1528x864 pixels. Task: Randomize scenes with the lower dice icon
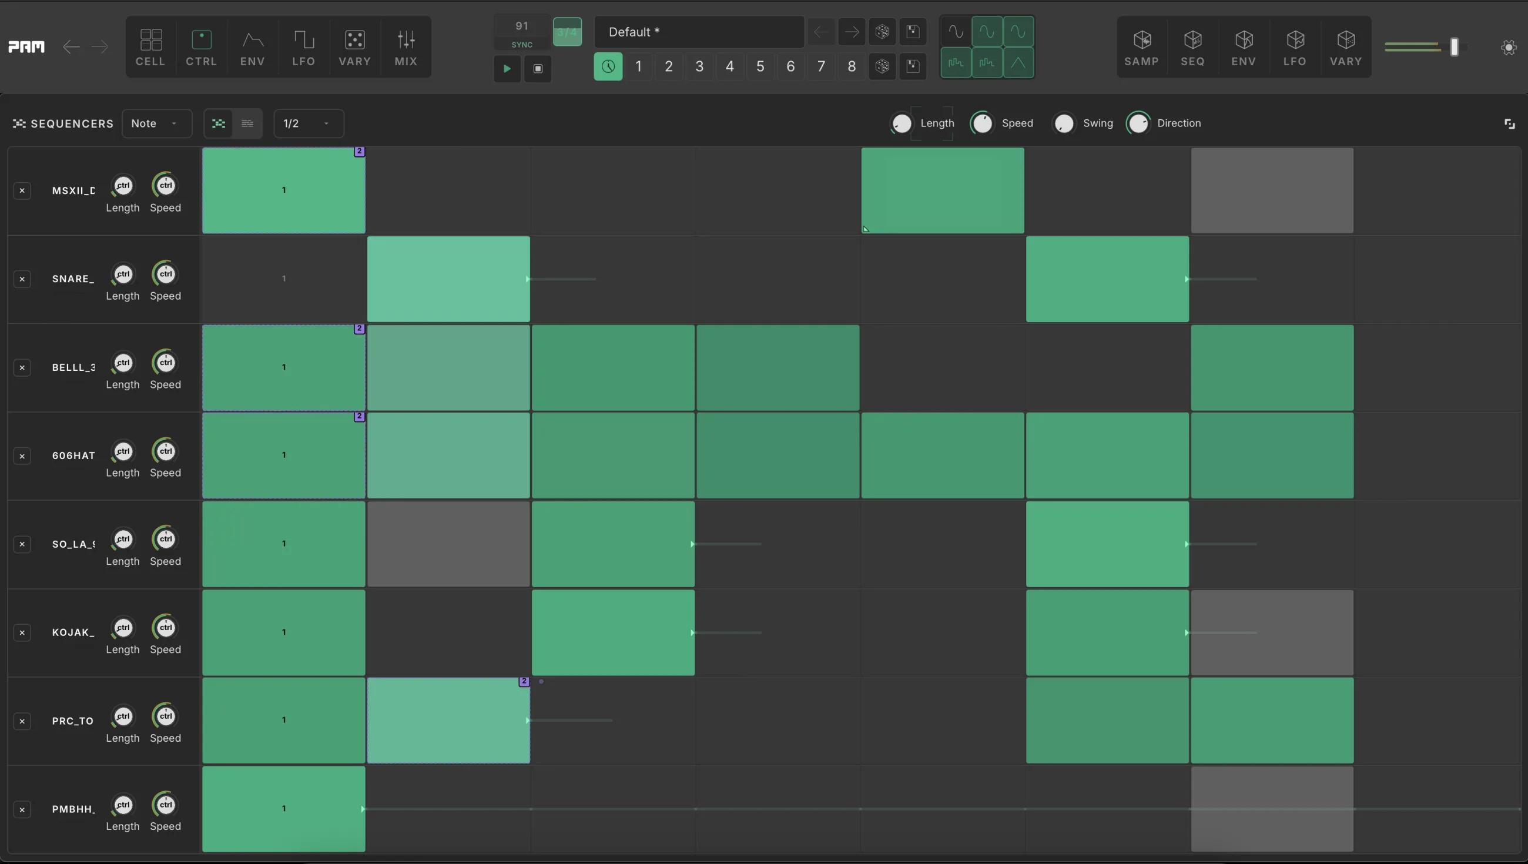(882, 66)
